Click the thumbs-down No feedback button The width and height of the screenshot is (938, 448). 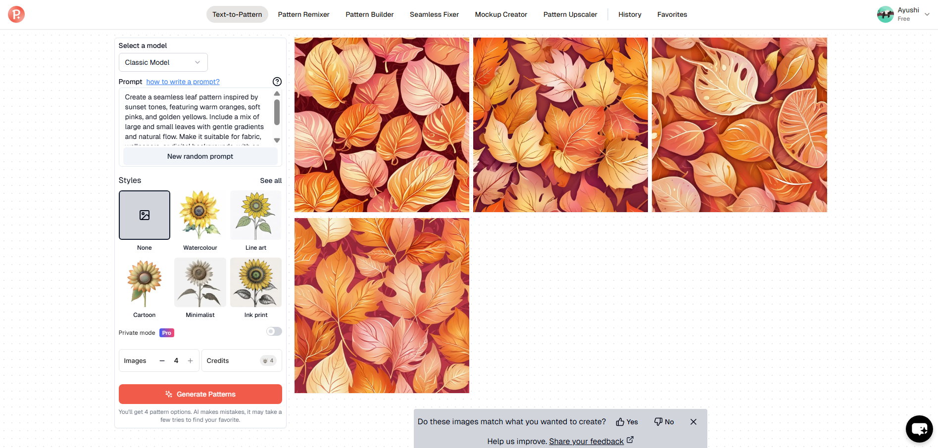click(x=664, y=422)
